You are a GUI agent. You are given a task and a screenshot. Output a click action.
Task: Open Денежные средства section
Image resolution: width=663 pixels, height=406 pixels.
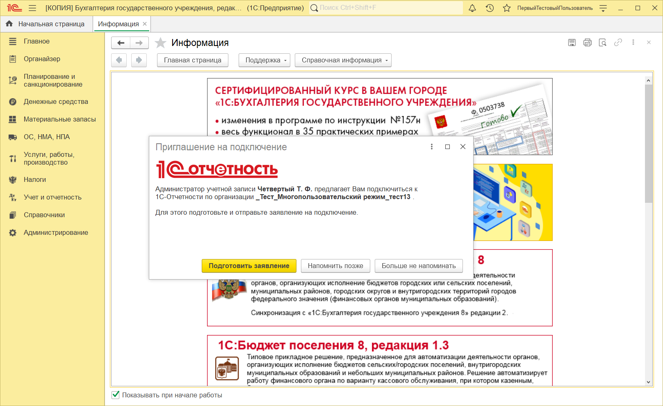52,101
